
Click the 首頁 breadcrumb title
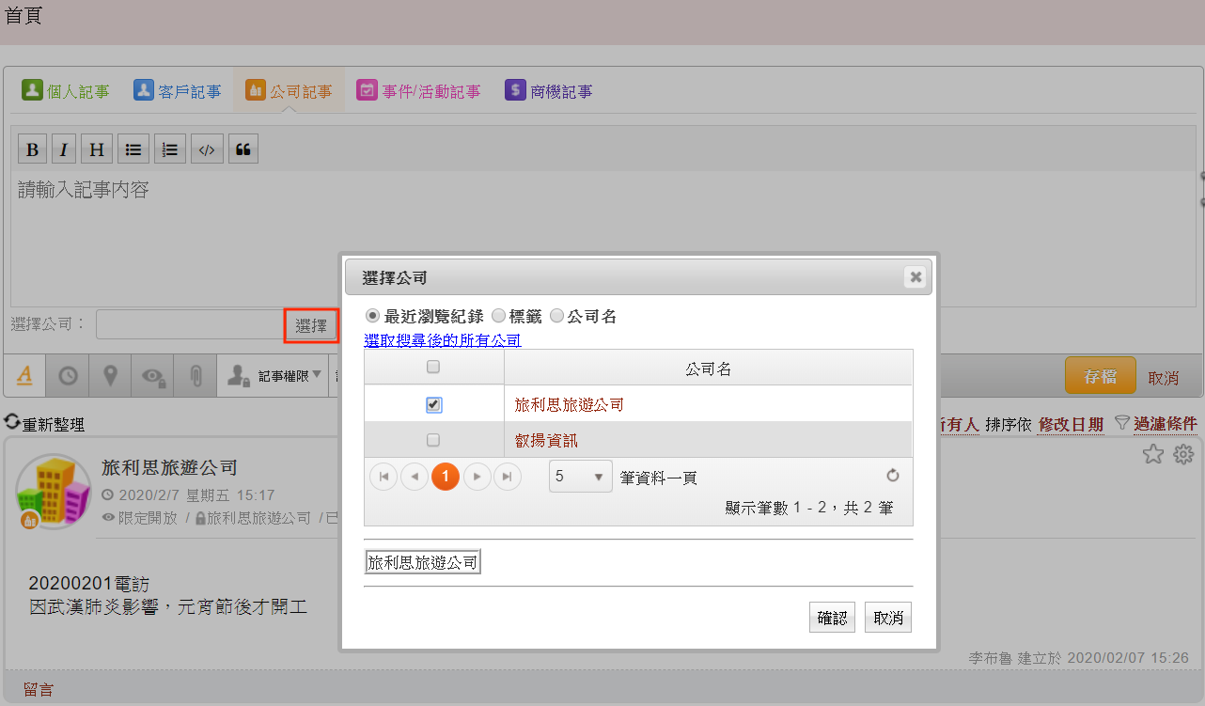pyautogui.click(x=23, y=16)
